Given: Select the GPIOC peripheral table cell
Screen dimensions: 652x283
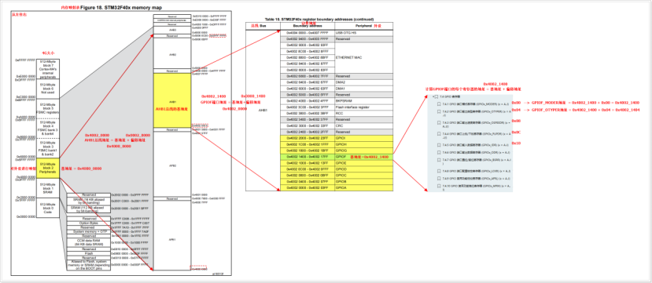Looking at the screenshot, I should coord(363,176).
